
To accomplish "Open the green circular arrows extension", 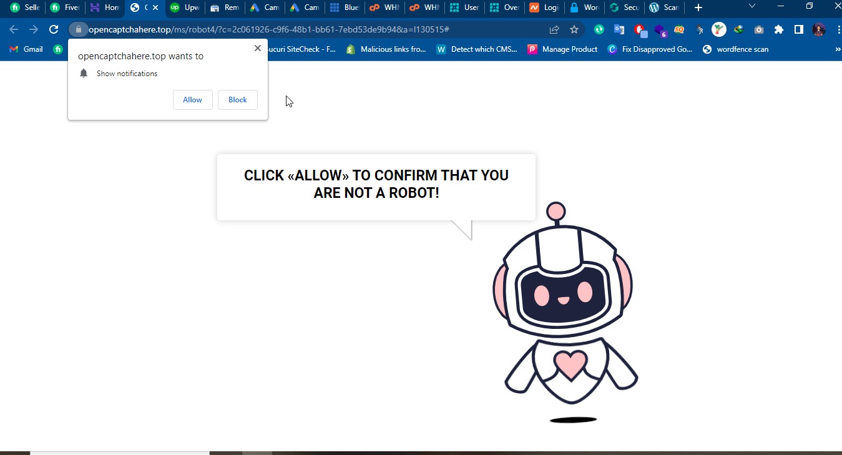I will click(599, 29).
